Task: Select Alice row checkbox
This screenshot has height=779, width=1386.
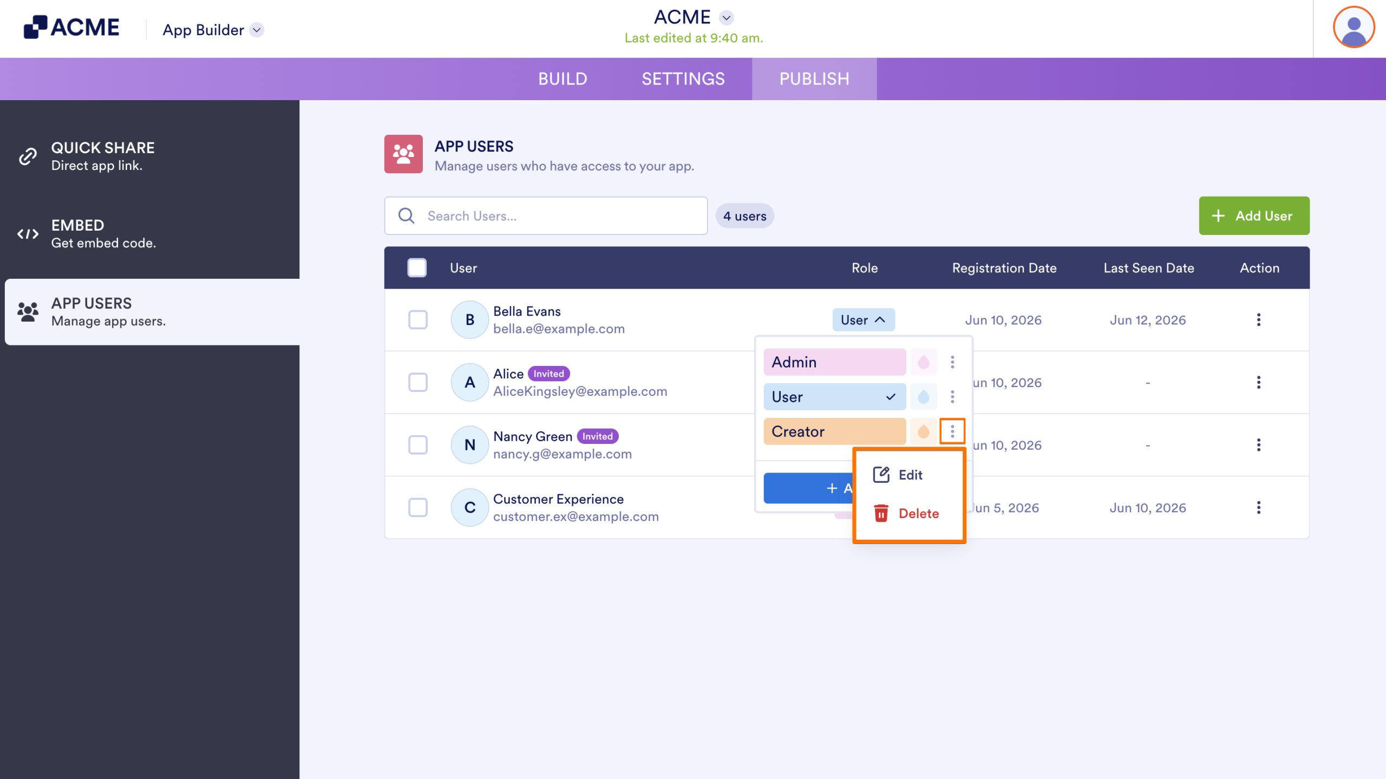Action: [418, 382]
